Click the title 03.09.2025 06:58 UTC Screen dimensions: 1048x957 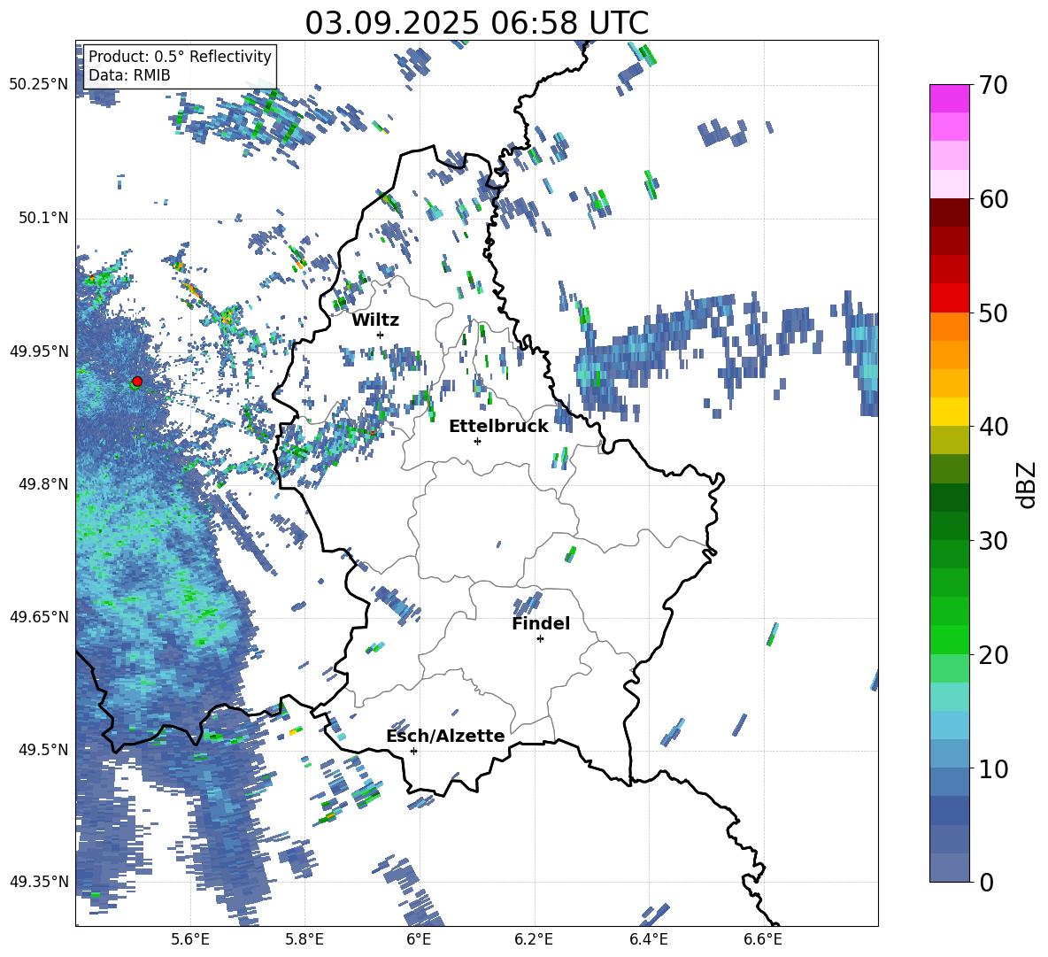click(476, 23)
